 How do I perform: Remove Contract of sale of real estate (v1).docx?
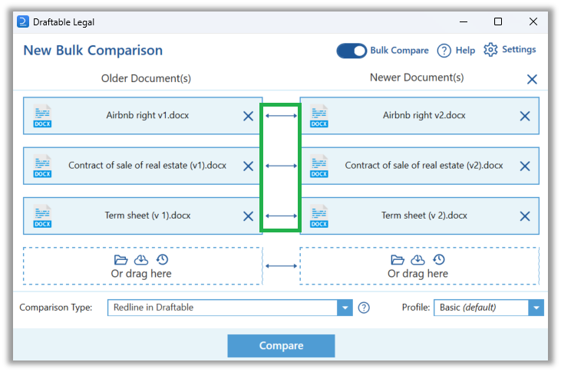click(x=248, y=166)
